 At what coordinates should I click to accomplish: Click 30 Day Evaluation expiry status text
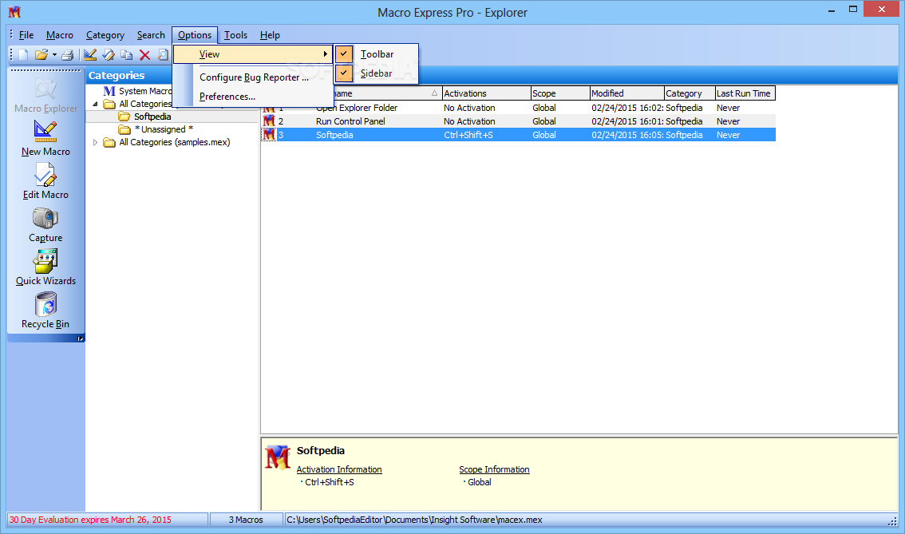[90, 520]
